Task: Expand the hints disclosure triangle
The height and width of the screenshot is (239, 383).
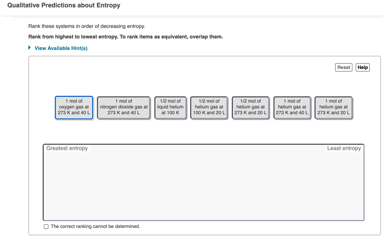Action: point(29,48)
